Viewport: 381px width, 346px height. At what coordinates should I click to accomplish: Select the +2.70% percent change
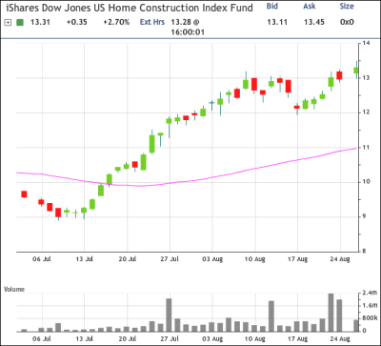tap(116, 22)
